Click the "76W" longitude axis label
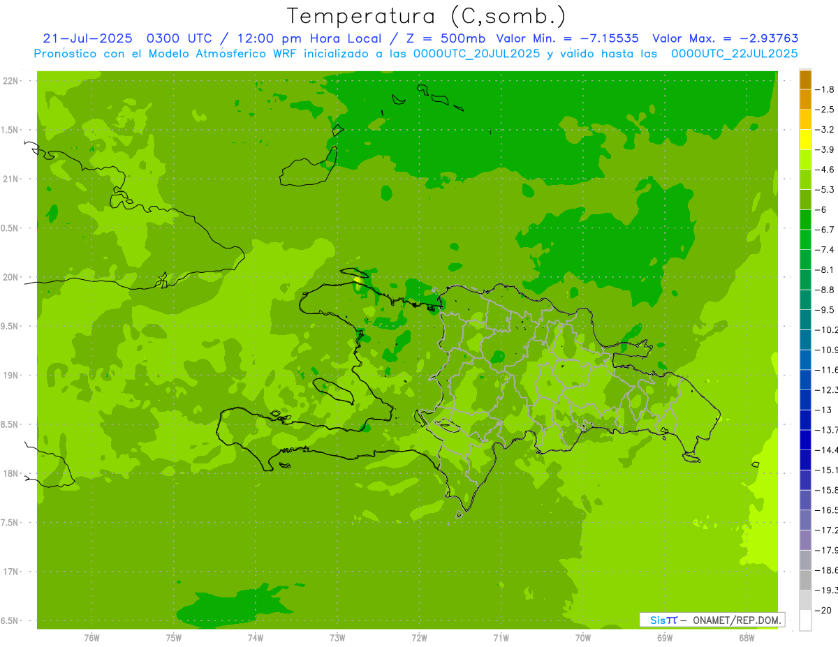This screenshot has height=647, width=838. tap(91, 638)
